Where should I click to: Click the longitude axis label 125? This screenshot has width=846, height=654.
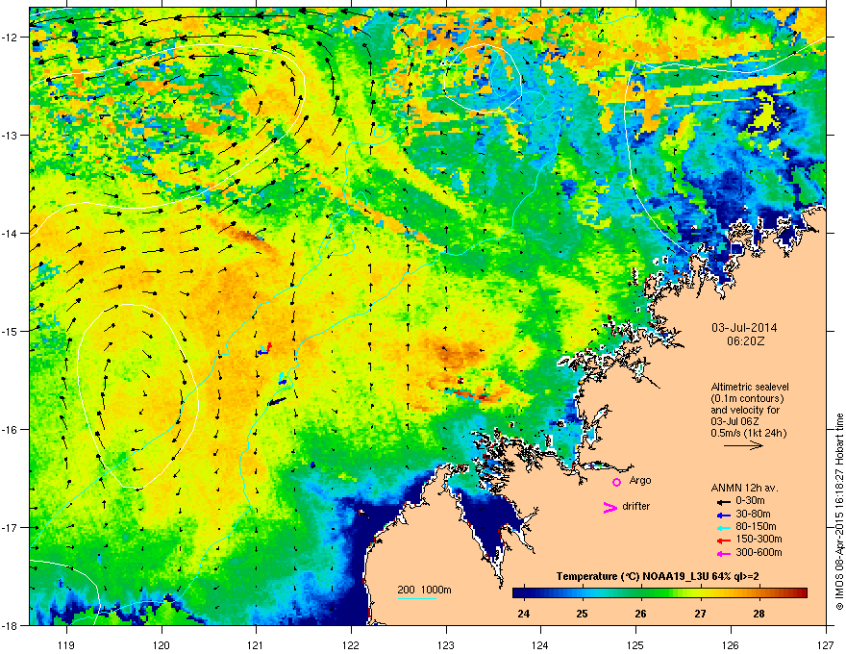pyautogui.click(x=635, y=644)
